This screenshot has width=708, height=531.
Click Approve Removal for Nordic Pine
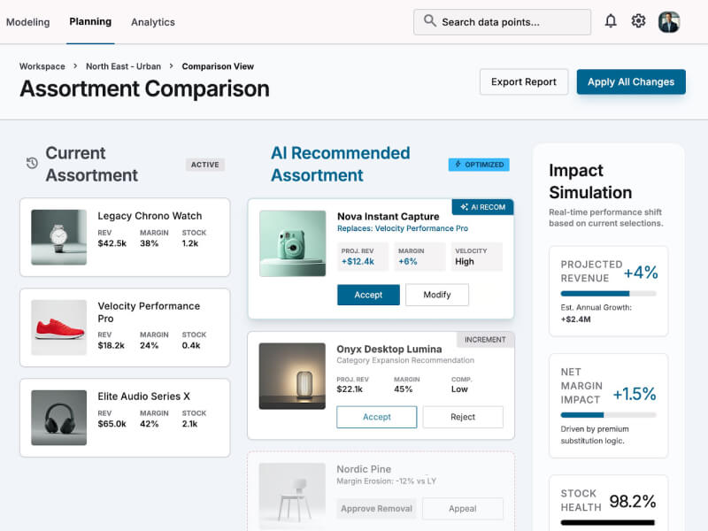coord(377,508)
